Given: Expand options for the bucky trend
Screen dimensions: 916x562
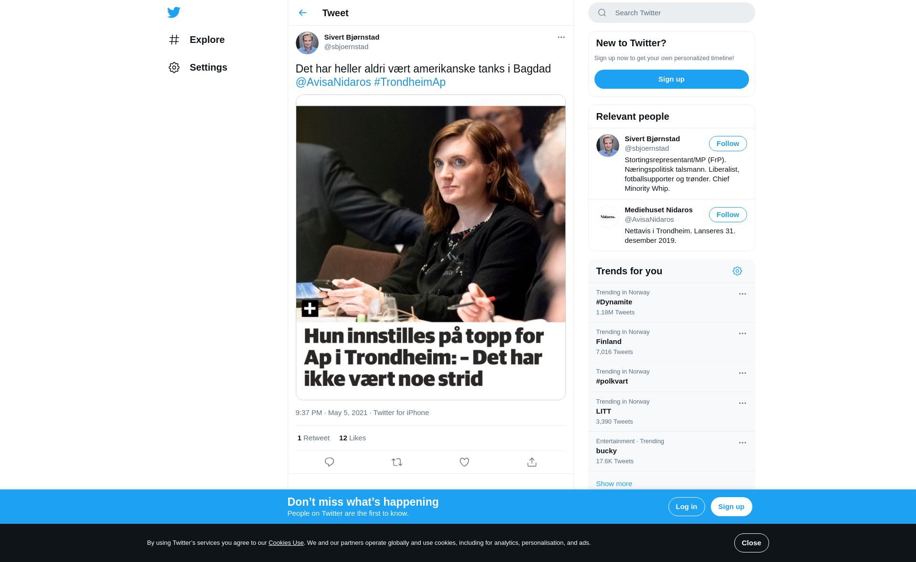Looking at the screenshot, I should click(742, 443).
